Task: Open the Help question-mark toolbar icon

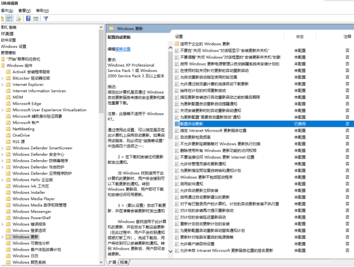Action: pyautogui.click(x=29, y=18)
